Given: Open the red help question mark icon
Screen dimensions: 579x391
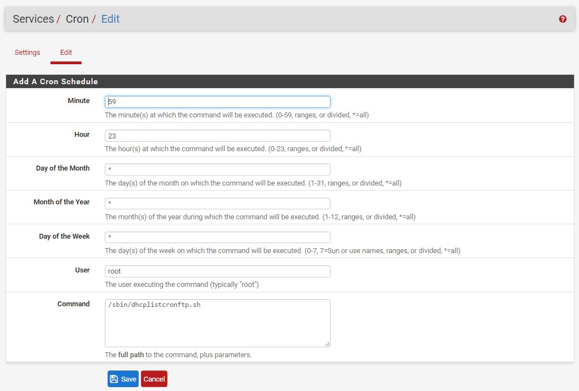Looking at the screenshot, I should point(562,19).
